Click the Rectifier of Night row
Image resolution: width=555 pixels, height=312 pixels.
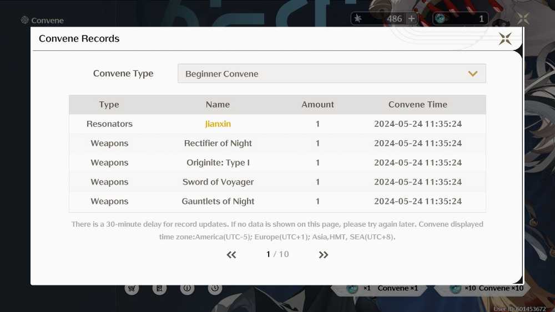click(277, 143)
